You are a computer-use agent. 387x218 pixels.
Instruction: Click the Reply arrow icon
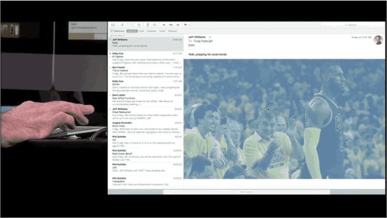click(x=164, y=25)
